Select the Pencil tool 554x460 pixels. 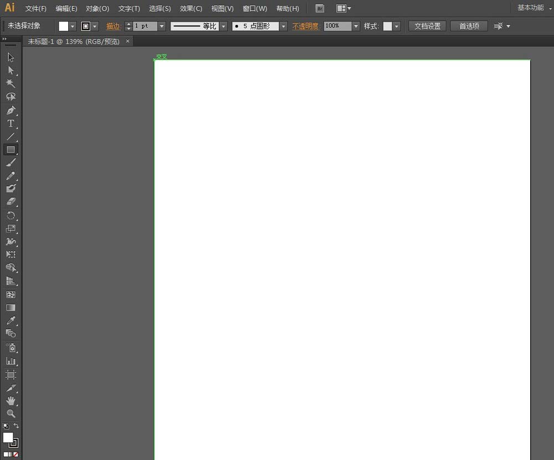pyautogui.click(x=11, y=176)
